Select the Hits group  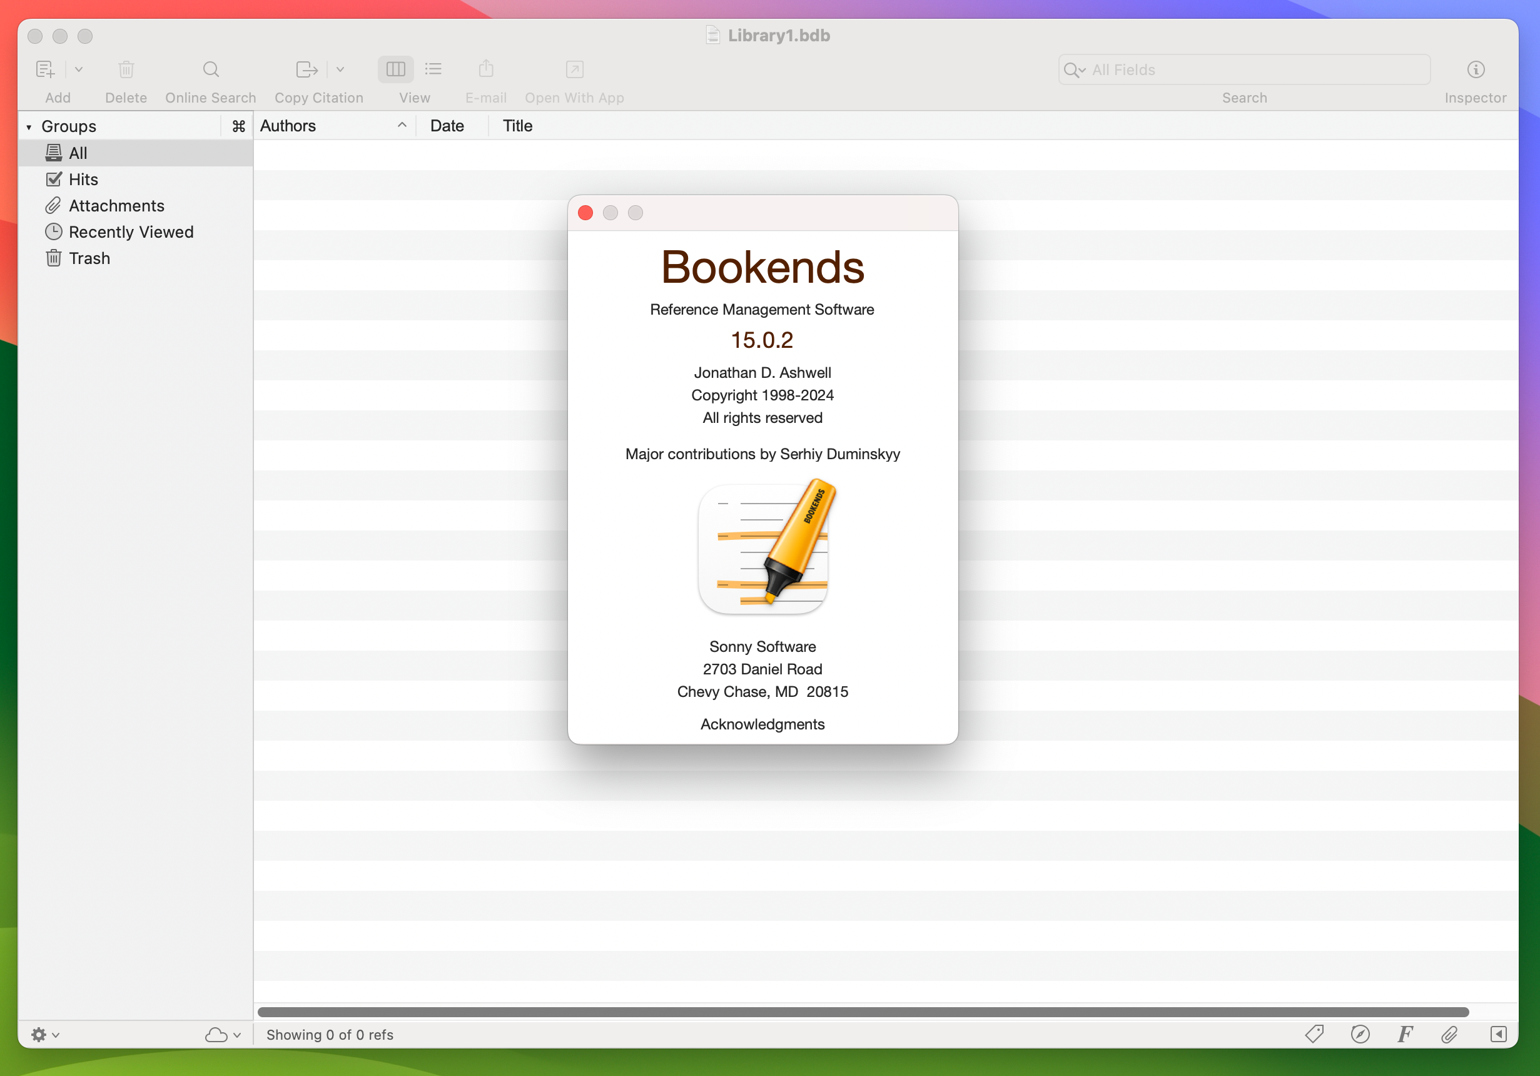pyautogui.click(x=83, y=179)
